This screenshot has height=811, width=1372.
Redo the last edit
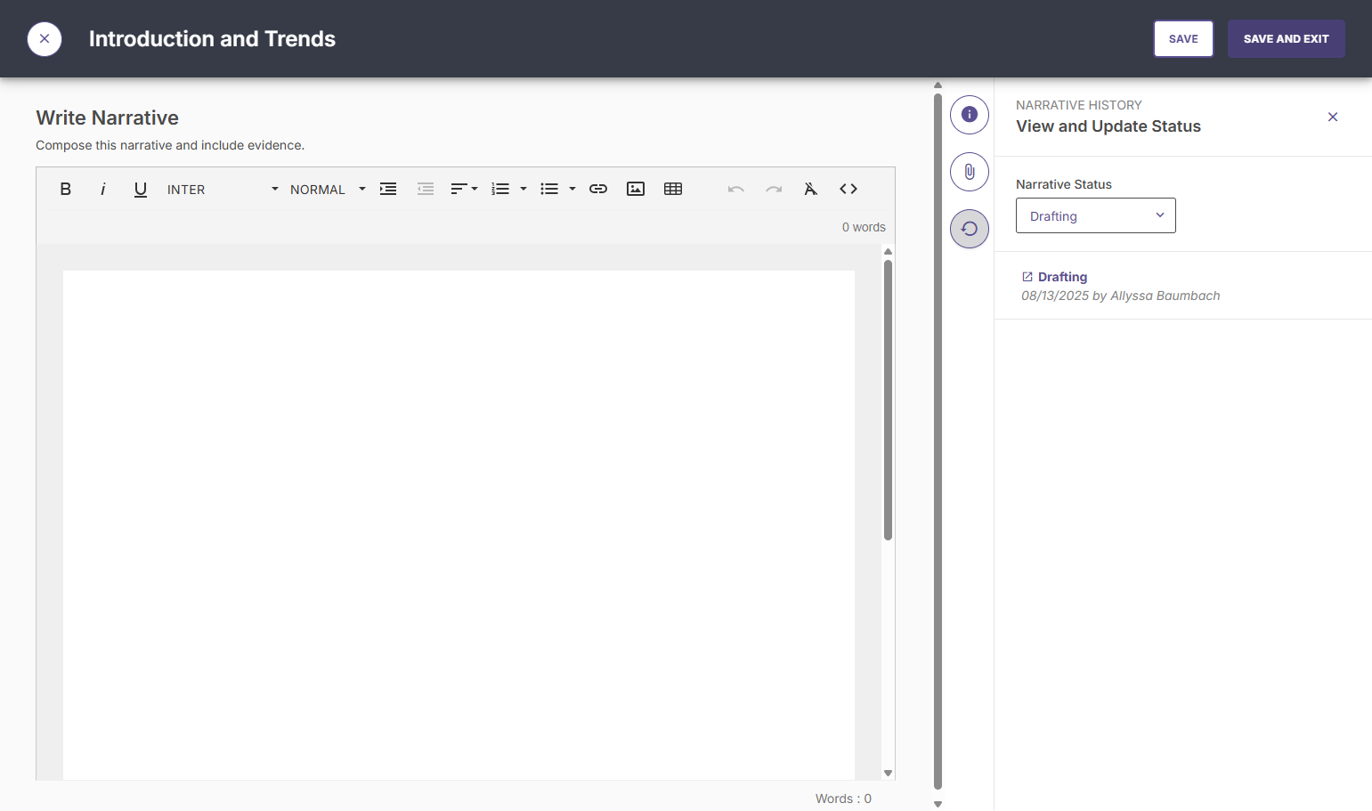click(x=774, y=189)
